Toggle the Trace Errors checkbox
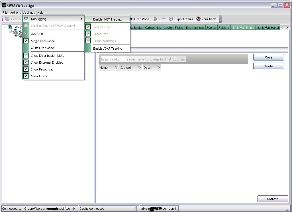 [88, 27]
